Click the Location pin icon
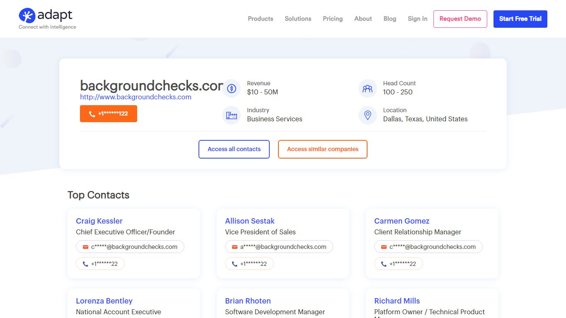The width and height of the screenshot is (566, 318). click(368, 115)
